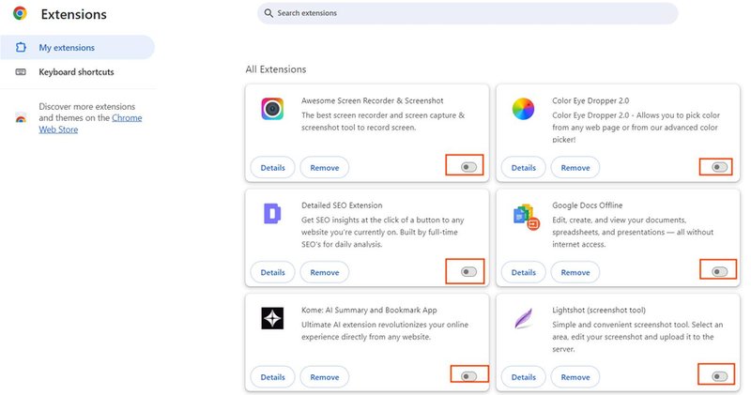Open the Chrome Web Store link
The image size is (751, 395).
(90, 124)
